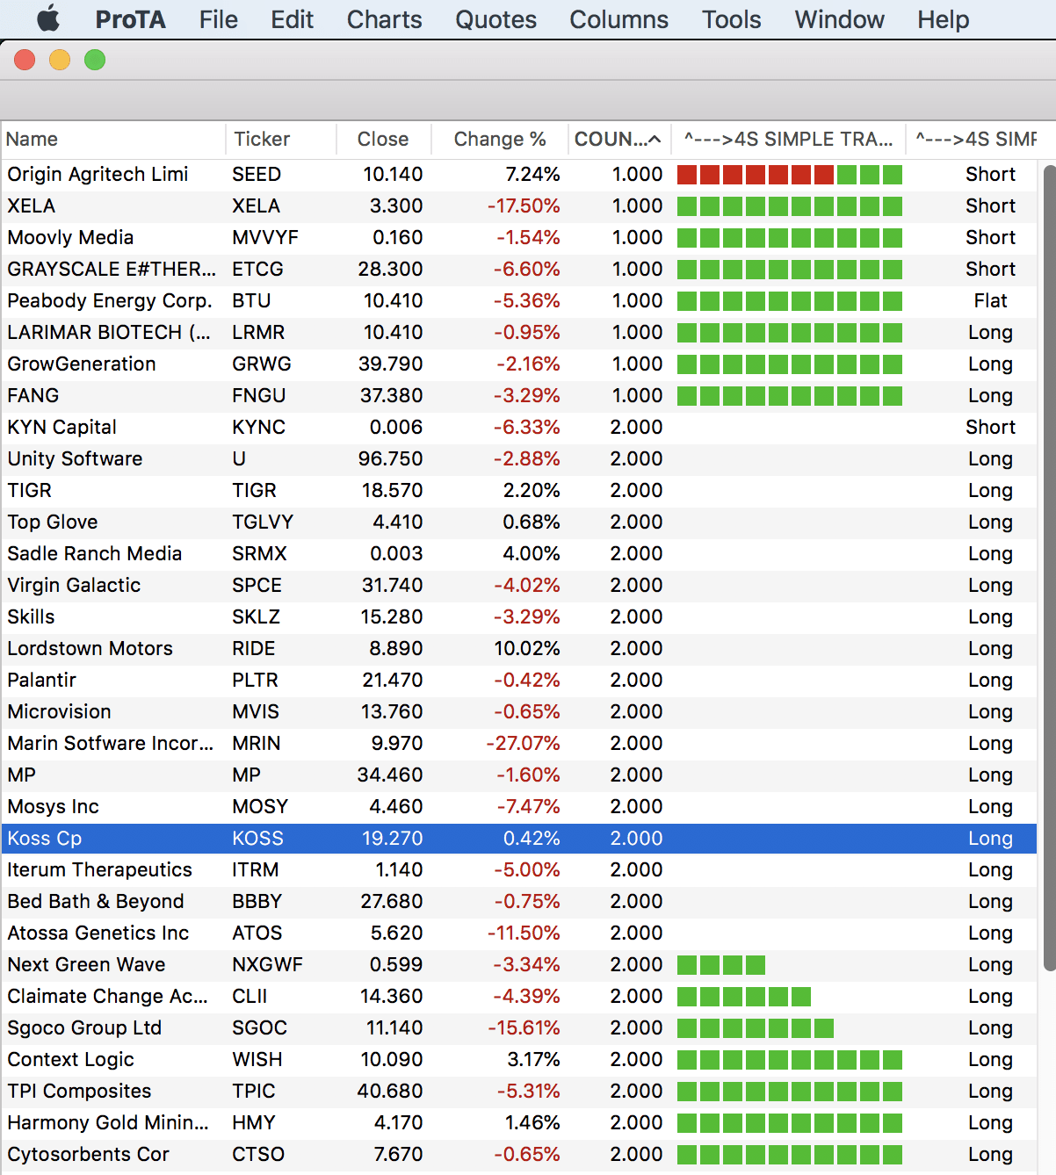Click the red close window button

[25, 60]
